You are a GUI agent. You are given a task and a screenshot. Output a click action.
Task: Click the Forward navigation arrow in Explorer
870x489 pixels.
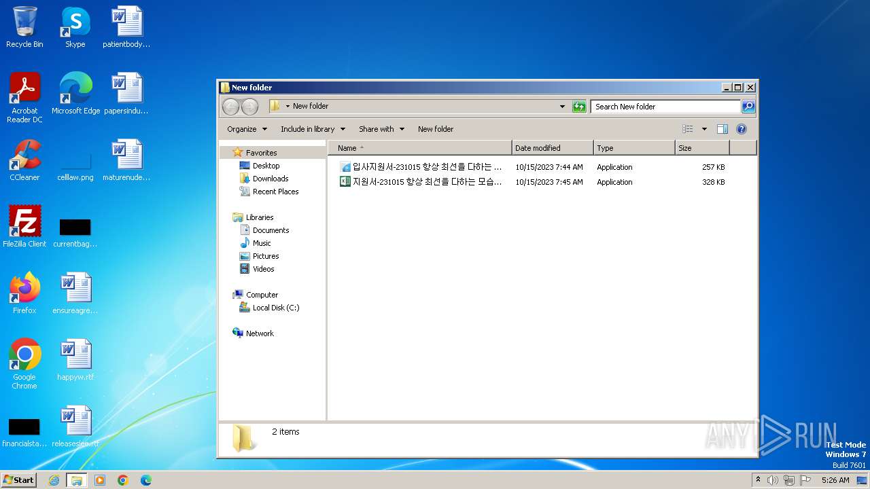coord(250,106)
